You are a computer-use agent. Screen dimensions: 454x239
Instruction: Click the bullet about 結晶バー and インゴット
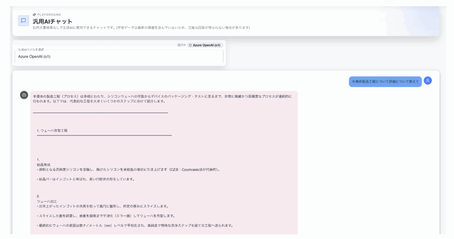(x=85, y=179)
